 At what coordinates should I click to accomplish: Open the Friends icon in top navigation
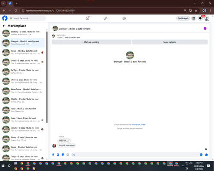click(106, 18)
